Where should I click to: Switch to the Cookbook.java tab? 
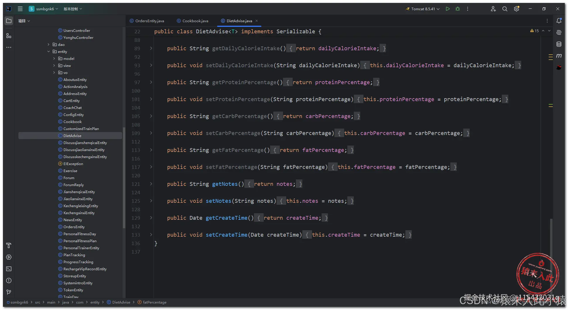click(193, 21)
